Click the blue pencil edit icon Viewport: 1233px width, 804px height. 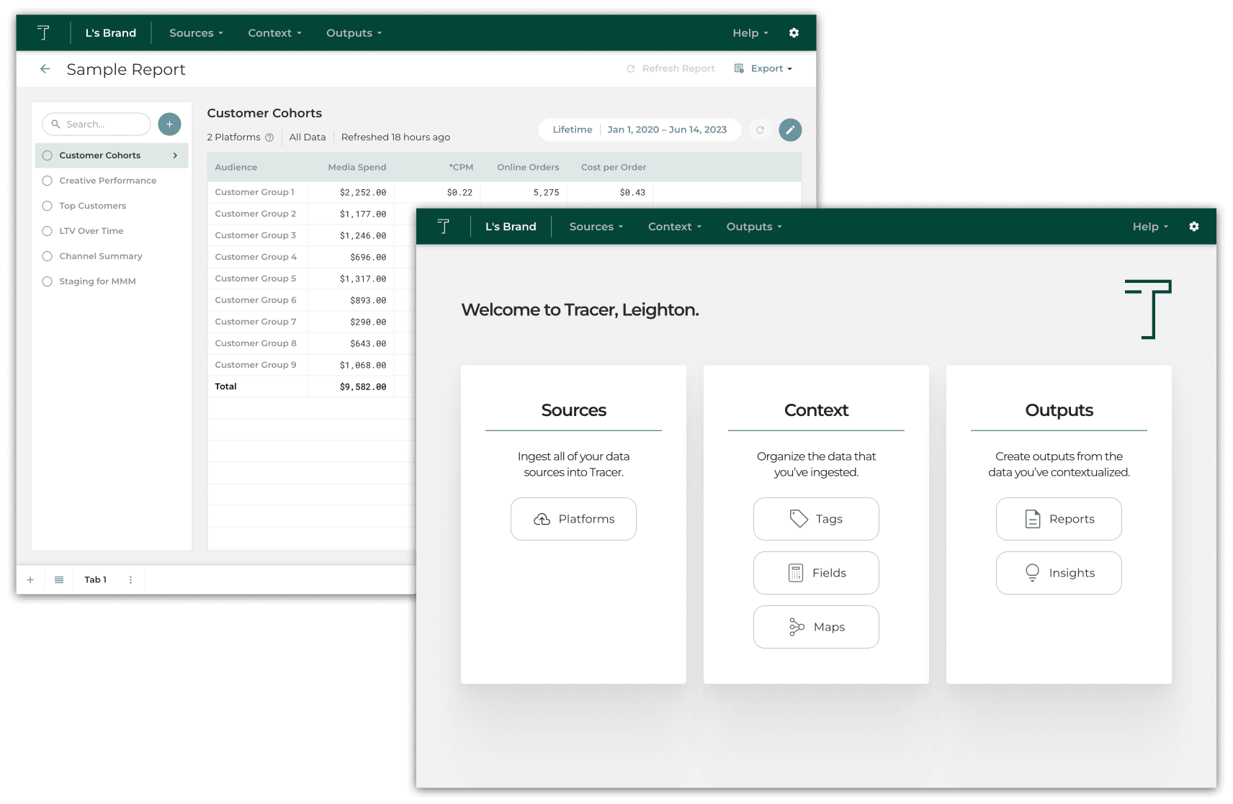tap(790, 130)
